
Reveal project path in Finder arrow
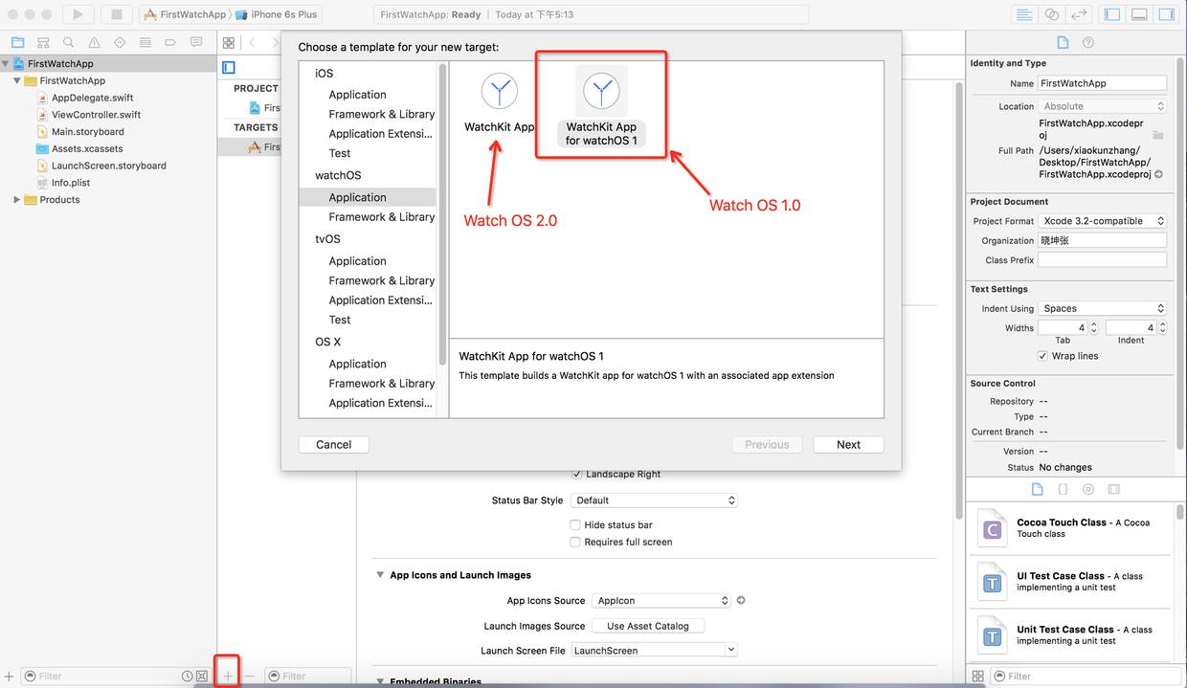pos(1159,174)
